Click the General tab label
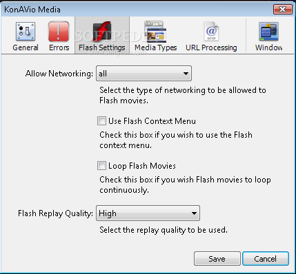296x274 pixels. tap(26, 48)
